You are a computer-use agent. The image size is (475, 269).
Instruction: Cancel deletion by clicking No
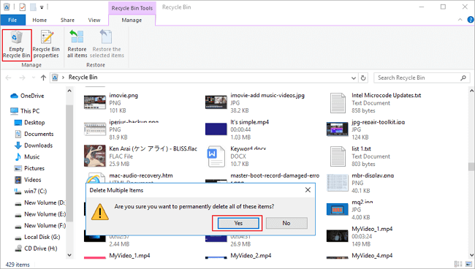point(286,223)
